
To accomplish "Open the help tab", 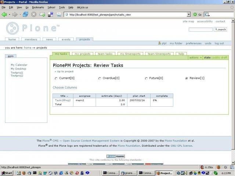I will point(181,54).
